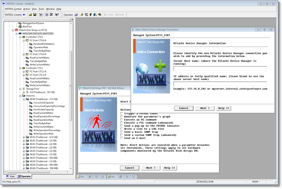This screenshot has height=189, width=282.
Task: Check Execute a PSL command (advanced)
Action: pos(122,123)
